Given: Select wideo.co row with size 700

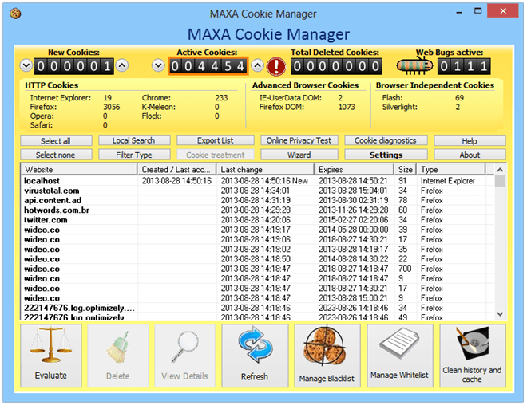Looking at the screenshot, I should [257, 269].
